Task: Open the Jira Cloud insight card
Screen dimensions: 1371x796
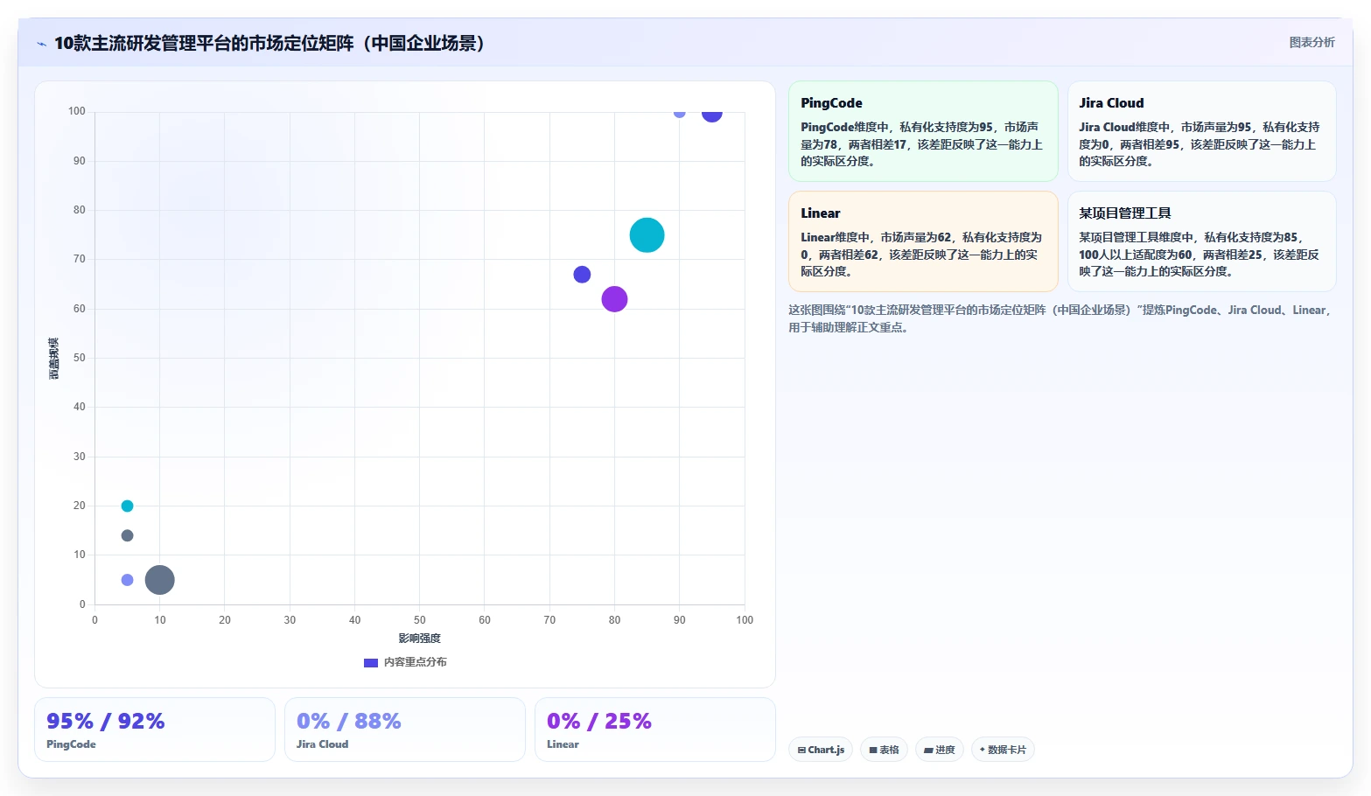Action: pos(1201,131)
